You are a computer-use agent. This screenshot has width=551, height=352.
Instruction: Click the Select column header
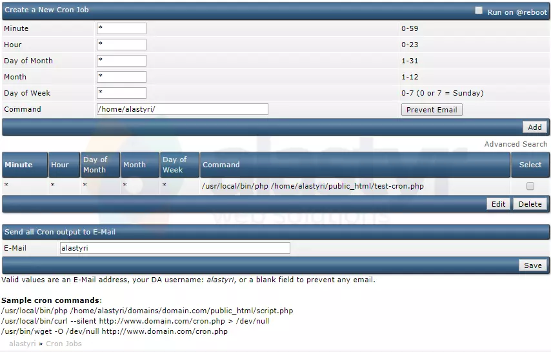coord(530,165)
